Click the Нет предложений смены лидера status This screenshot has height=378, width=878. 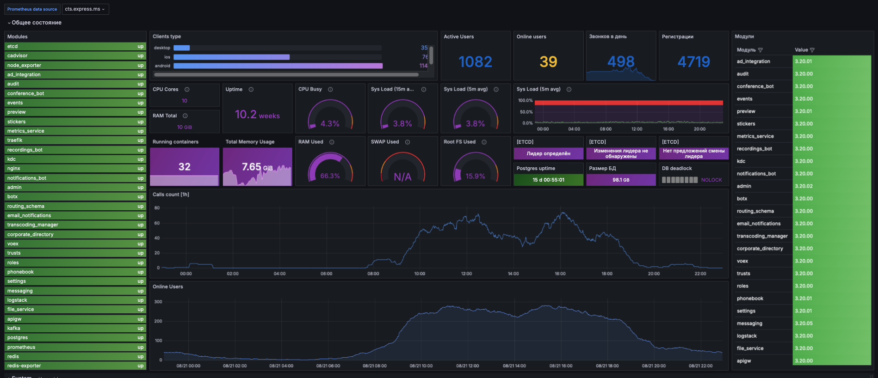coord(694,153)
